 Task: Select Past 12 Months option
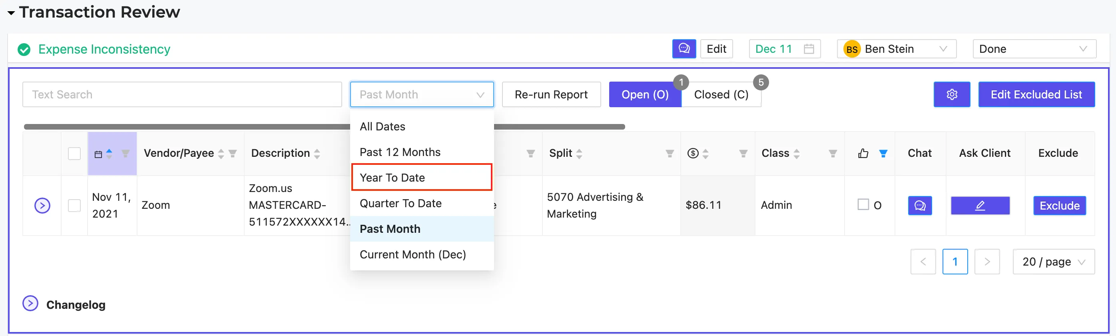click(422, 152)
